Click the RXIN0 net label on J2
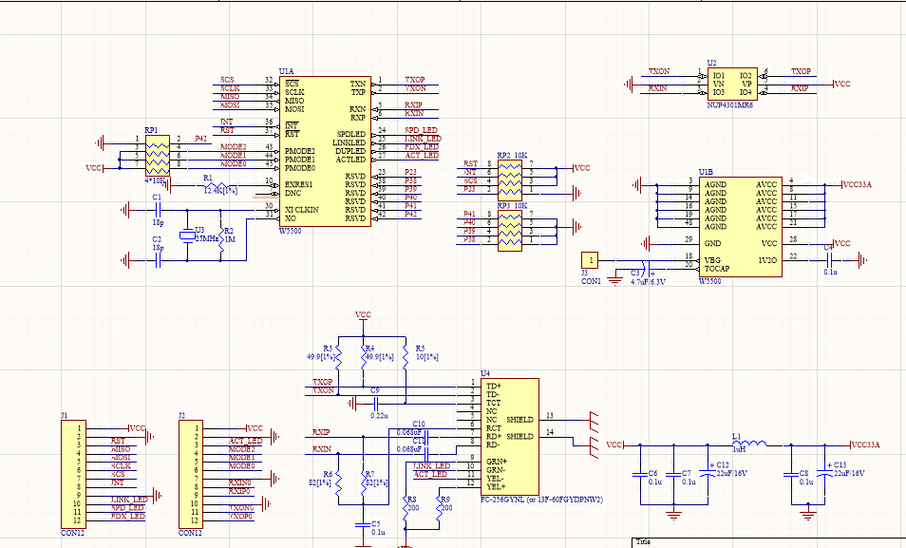The height and width of the screenshot is (548, 906). (x=239, y=482)
